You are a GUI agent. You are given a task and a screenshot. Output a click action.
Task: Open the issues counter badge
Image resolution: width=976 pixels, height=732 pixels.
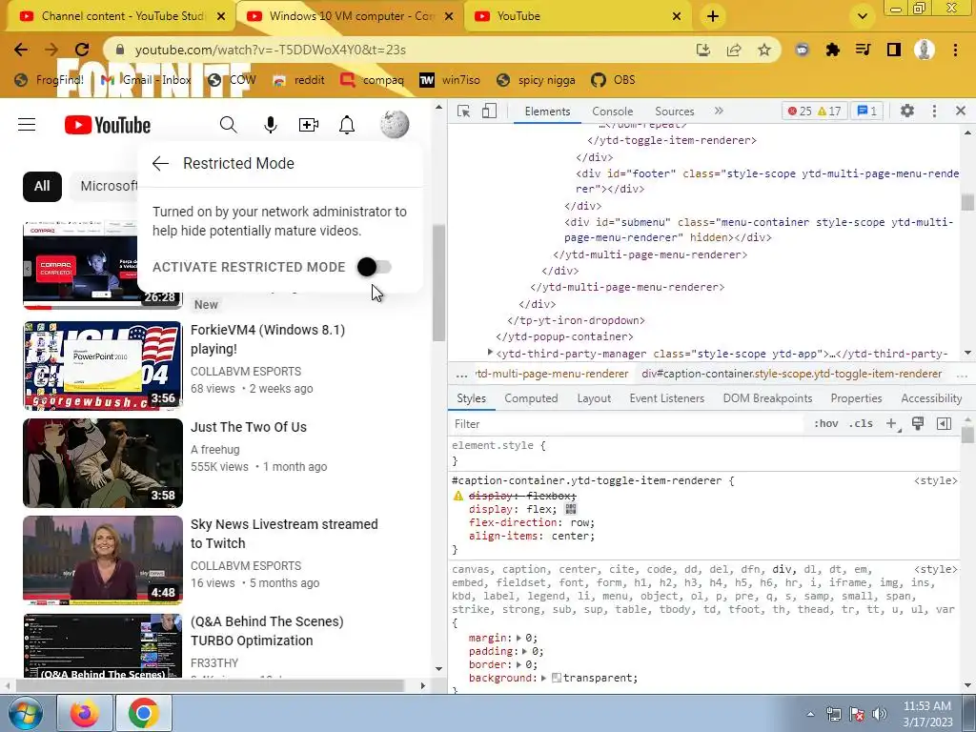(x=866, y=112)
